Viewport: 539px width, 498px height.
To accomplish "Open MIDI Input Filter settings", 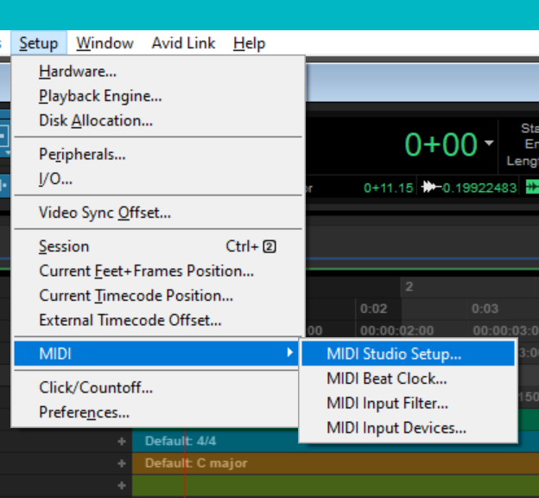I will (387, 403).
